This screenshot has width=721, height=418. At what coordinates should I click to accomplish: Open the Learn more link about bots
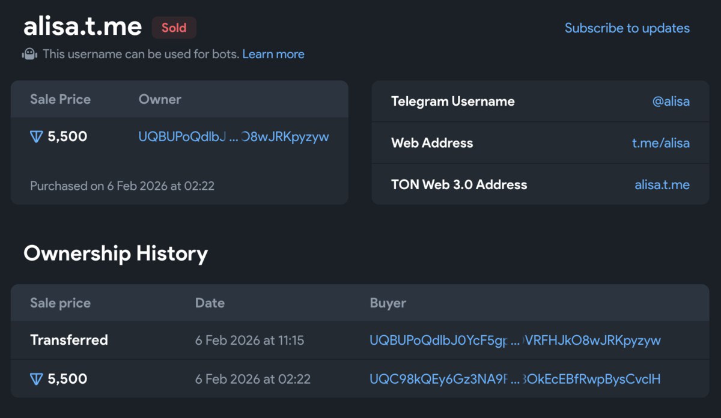coord(273,53)
